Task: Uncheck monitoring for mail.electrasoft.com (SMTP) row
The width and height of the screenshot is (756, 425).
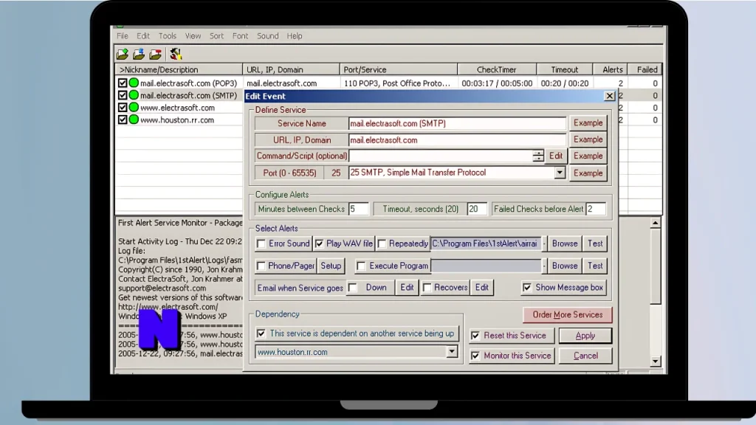Action: [123, 95]
